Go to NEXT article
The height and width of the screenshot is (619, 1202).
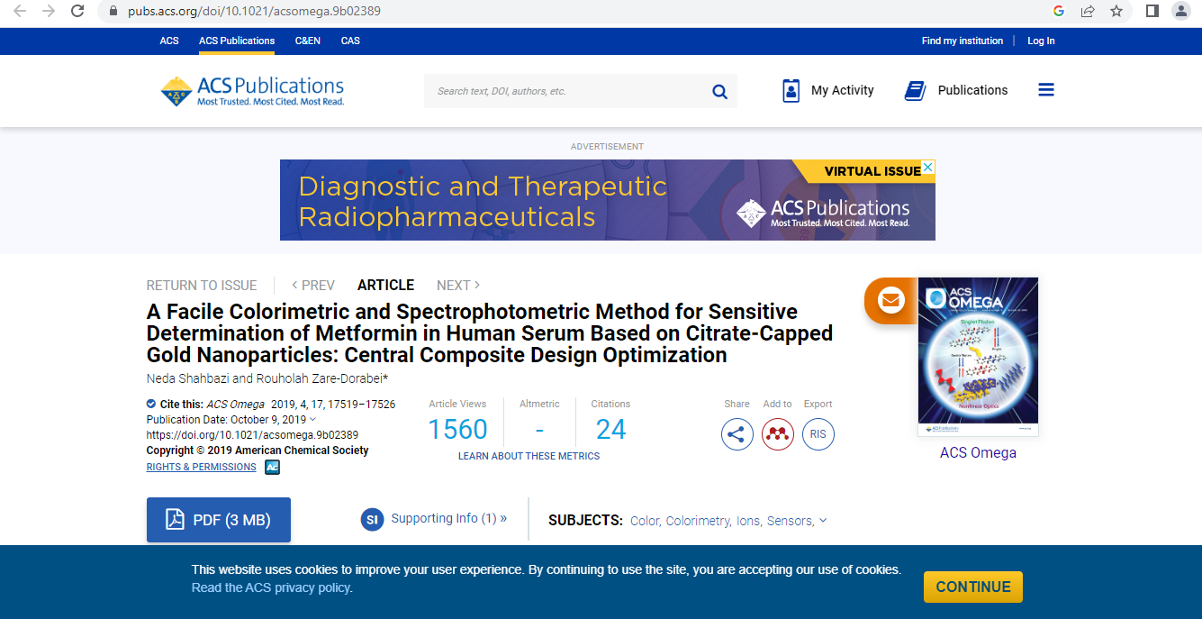[458, 285]
